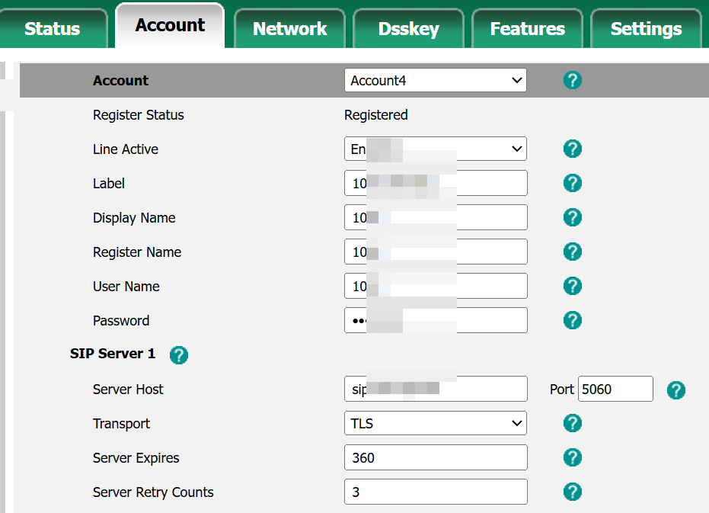The height and width of the screenshot is (513, 709).
Task: Click the Port input field
Action: (x=615, y=389)
